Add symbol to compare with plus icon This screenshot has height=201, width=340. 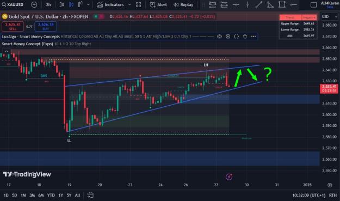coord(34,4)
